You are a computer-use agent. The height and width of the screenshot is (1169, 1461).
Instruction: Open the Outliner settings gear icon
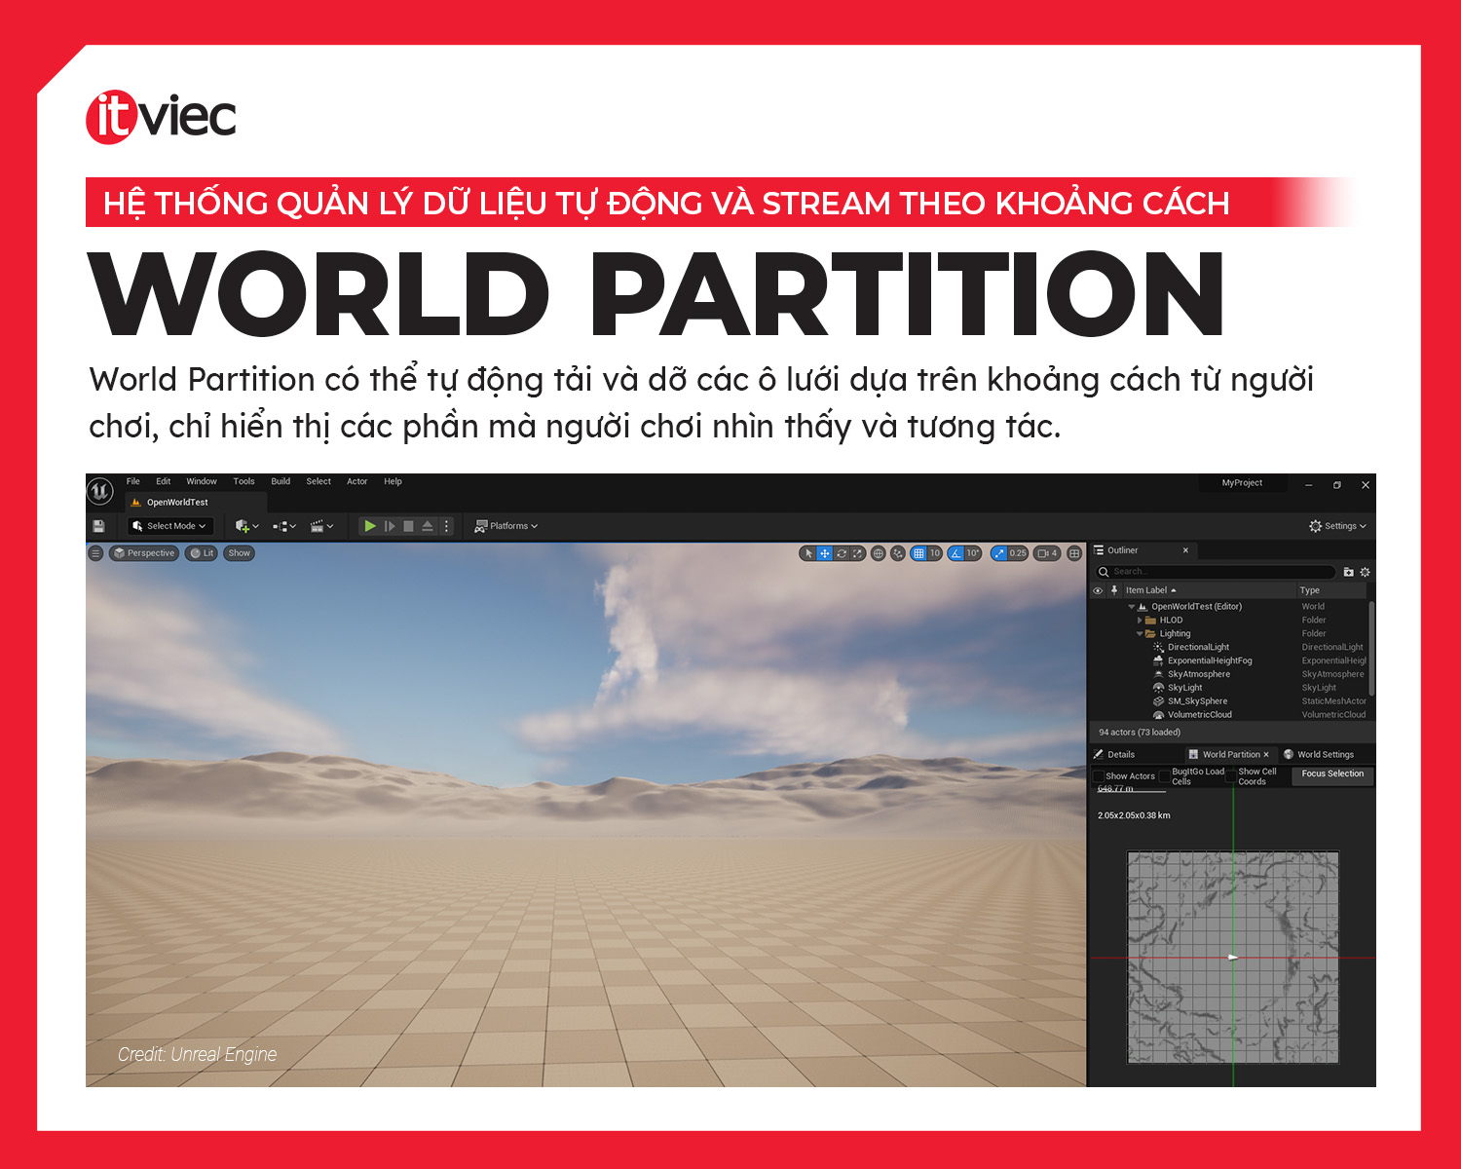click(x=1365, y=572)
